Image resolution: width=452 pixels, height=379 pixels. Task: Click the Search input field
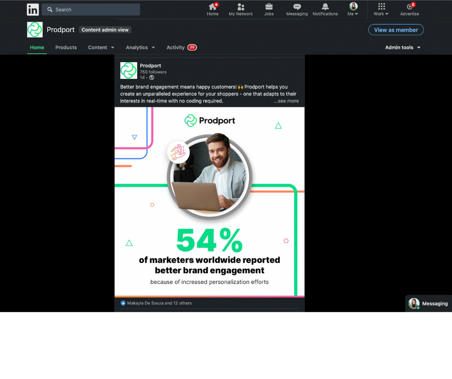[x=91, y=10]
